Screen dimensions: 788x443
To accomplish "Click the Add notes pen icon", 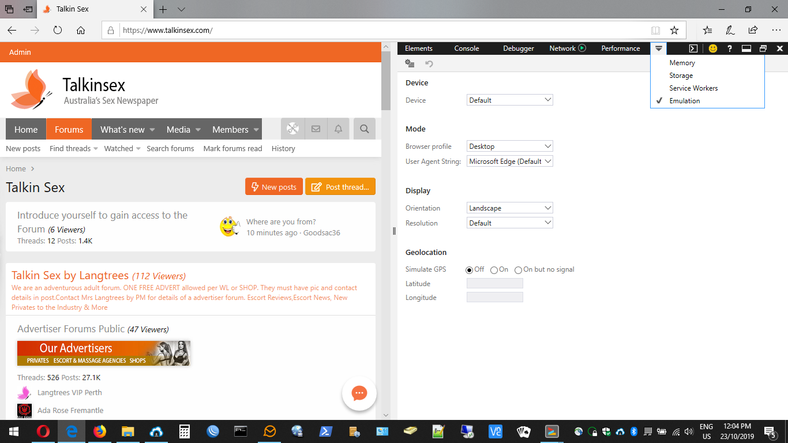I will click(x=730, y=31).
